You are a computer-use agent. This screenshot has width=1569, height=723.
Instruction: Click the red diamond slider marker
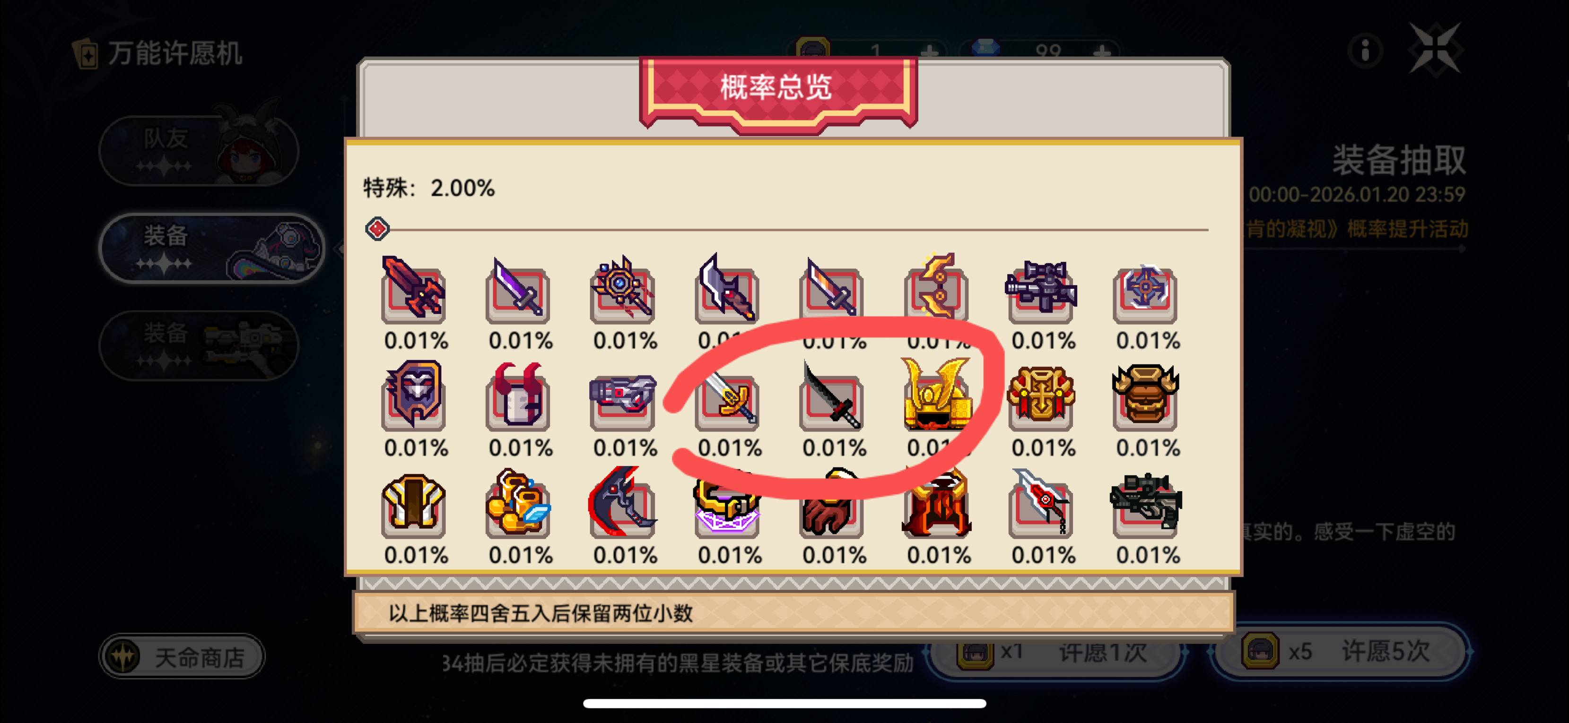coord(377,229)
